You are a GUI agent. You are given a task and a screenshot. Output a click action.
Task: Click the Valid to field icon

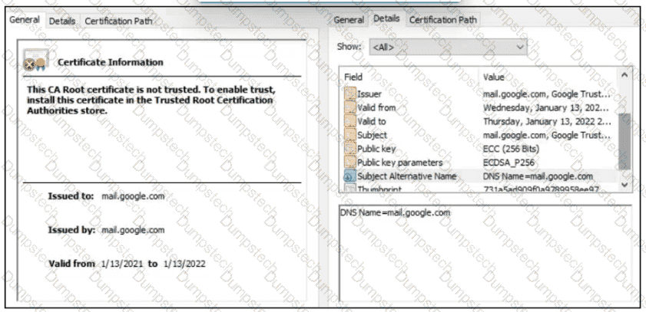point(350,122)
